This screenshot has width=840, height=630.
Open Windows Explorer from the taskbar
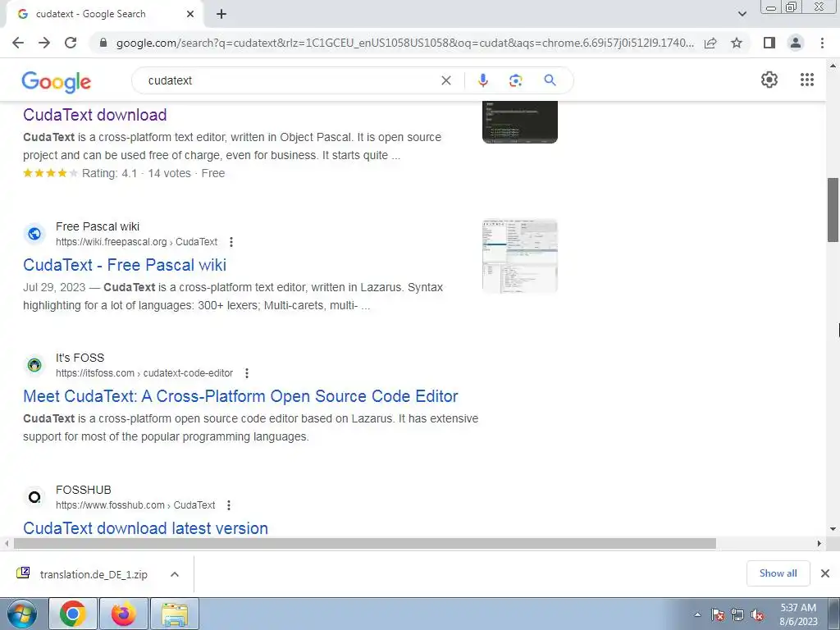175,614
